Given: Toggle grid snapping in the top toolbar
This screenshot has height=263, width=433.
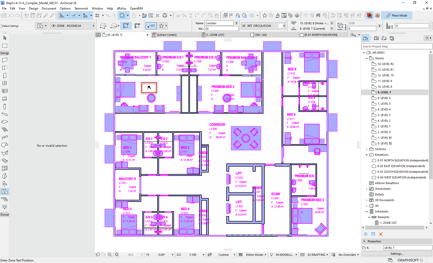Looking at the screenshot, I should [98, 15].
